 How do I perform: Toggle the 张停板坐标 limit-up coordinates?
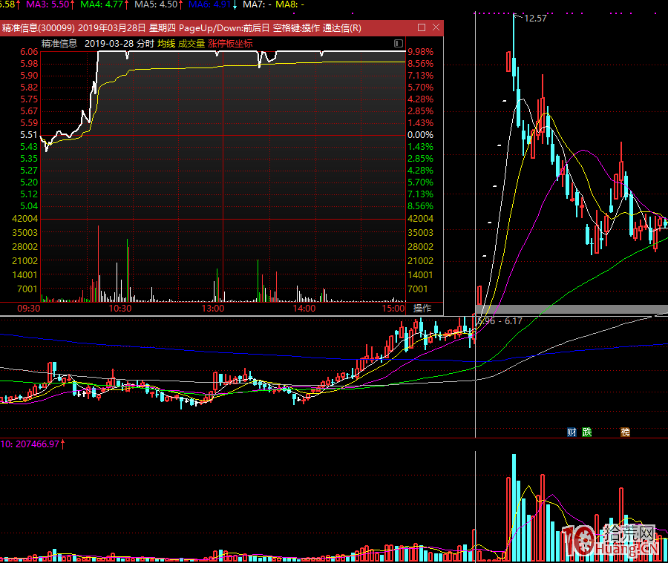[x=230, y=44]
